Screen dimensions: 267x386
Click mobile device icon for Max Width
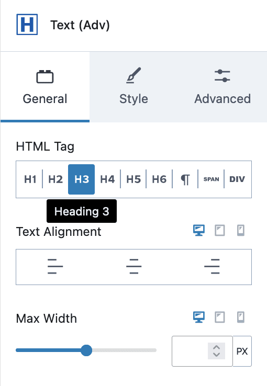[241, 317]
